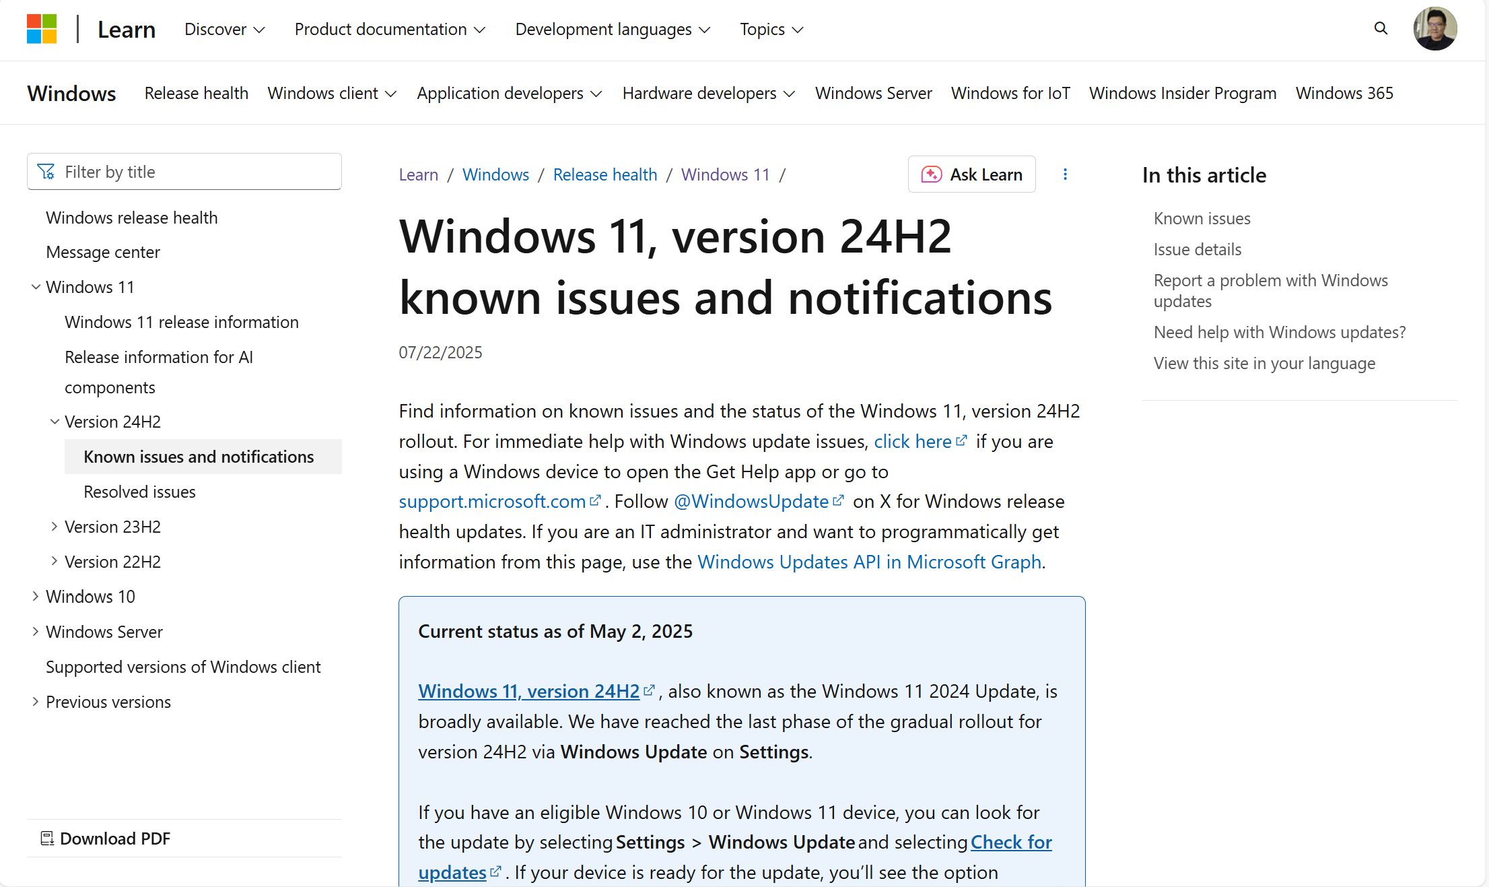Click the Download PDF icon
The image size is (1489, 887).
click(x=47, y=839)
